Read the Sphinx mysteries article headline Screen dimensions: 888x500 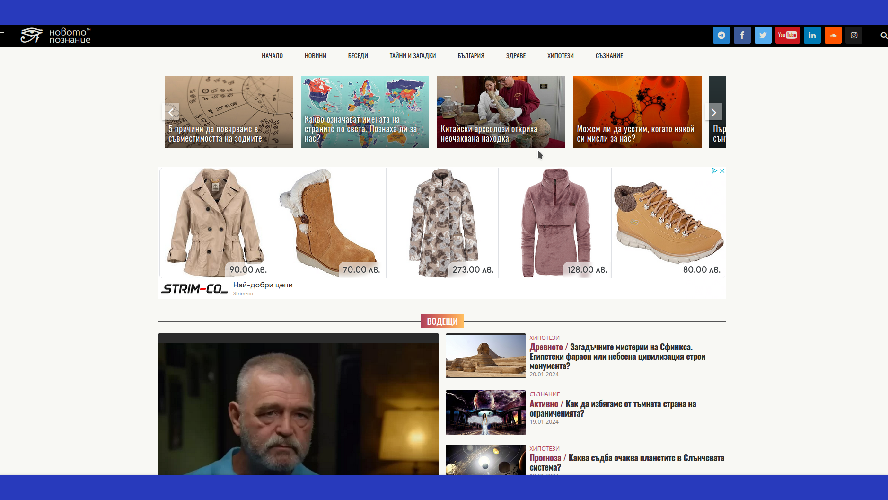[x=617, y=357]
